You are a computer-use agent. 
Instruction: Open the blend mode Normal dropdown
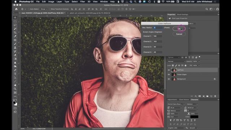(176, 61)
